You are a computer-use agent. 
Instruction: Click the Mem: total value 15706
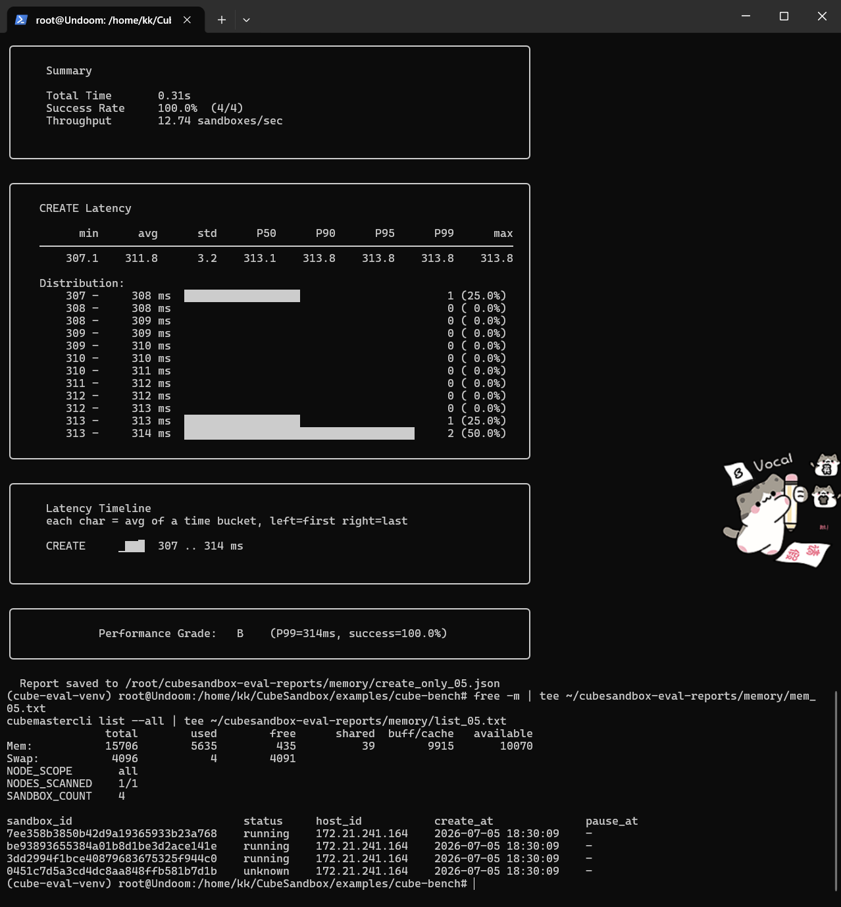point(122,746)
